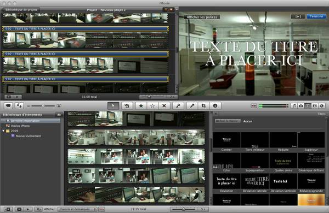This screenshot has width=329, height=213.
Task: Click the Afficher les polices button
Action: click(202, 17)
